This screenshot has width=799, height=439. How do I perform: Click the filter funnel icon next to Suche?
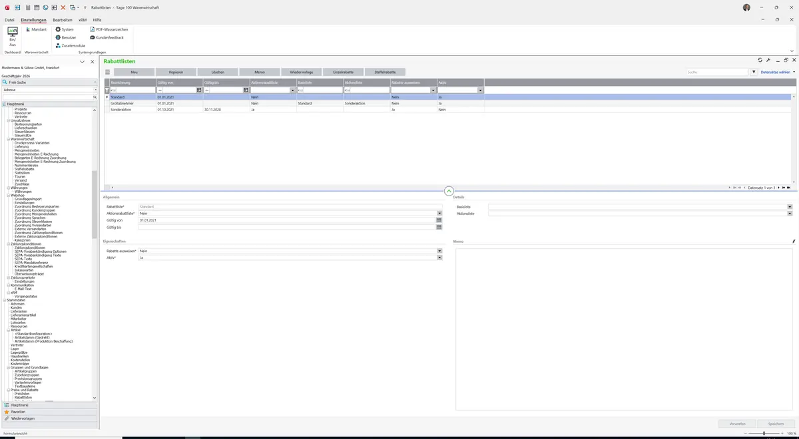coord(754,72)
